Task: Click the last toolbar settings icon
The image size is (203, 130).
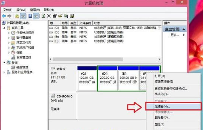Action: click(72, 16)
